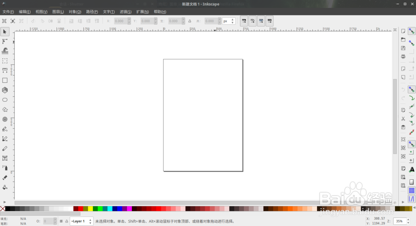Click the Export icon in commands bar
Viewport: 416px width, 226px height.
[x=403, y=77]
